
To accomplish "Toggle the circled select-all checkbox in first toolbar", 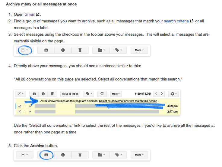I will [x=25, y=50].
